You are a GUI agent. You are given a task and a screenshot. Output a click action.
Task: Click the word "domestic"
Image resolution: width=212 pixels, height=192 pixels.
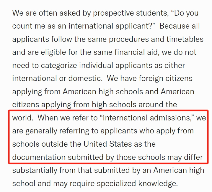(x=85, y=78)
